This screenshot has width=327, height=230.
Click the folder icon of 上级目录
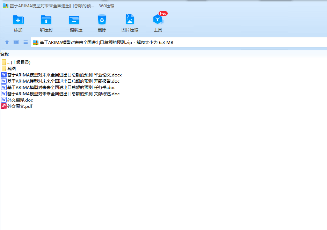pyautogui.click(x=4, y=62)
